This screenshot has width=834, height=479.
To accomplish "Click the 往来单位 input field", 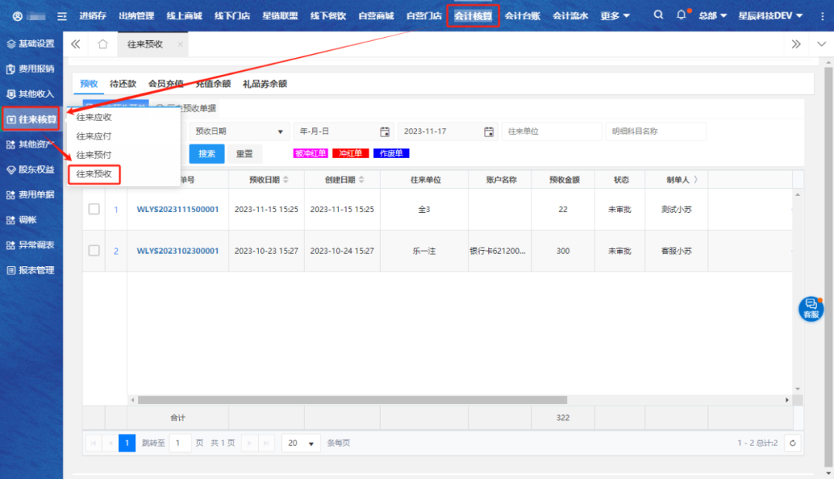I will [550, 132].
